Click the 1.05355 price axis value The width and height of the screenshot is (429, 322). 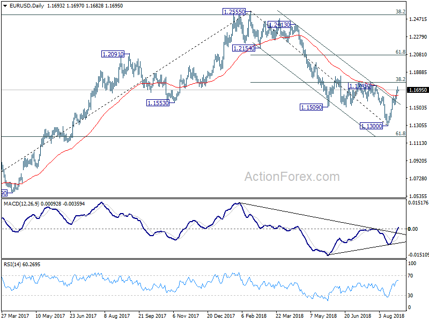(x=418, y=196)
